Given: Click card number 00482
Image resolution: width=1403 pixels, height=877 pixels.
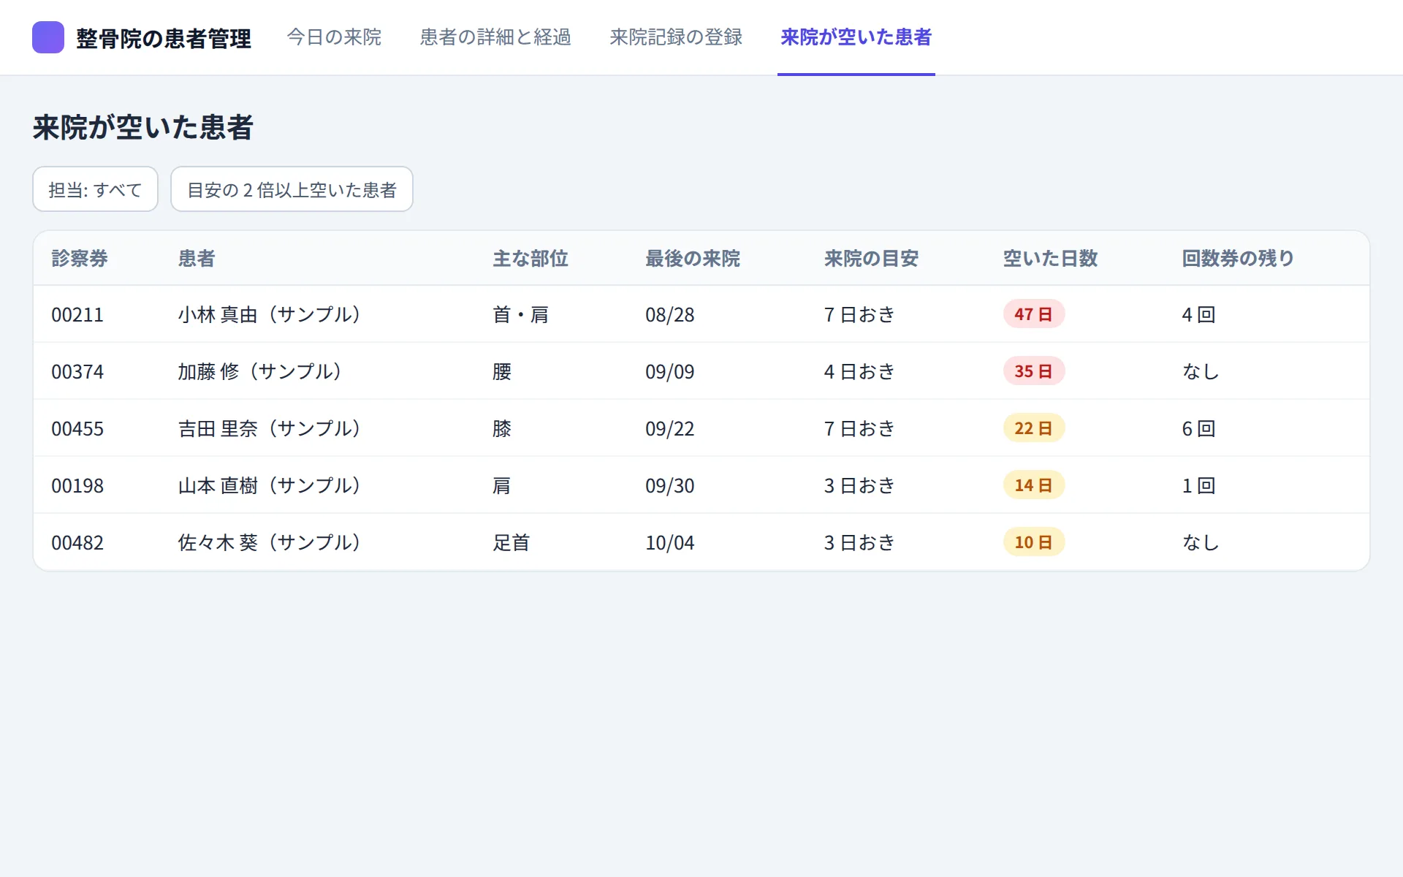Looking at the screenshot, I should coord(77,543).
